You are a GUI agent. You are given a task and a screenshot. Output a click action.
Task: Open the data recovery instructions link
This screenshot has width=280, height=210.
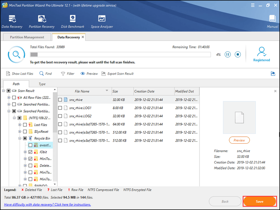(x=48, y=204)
